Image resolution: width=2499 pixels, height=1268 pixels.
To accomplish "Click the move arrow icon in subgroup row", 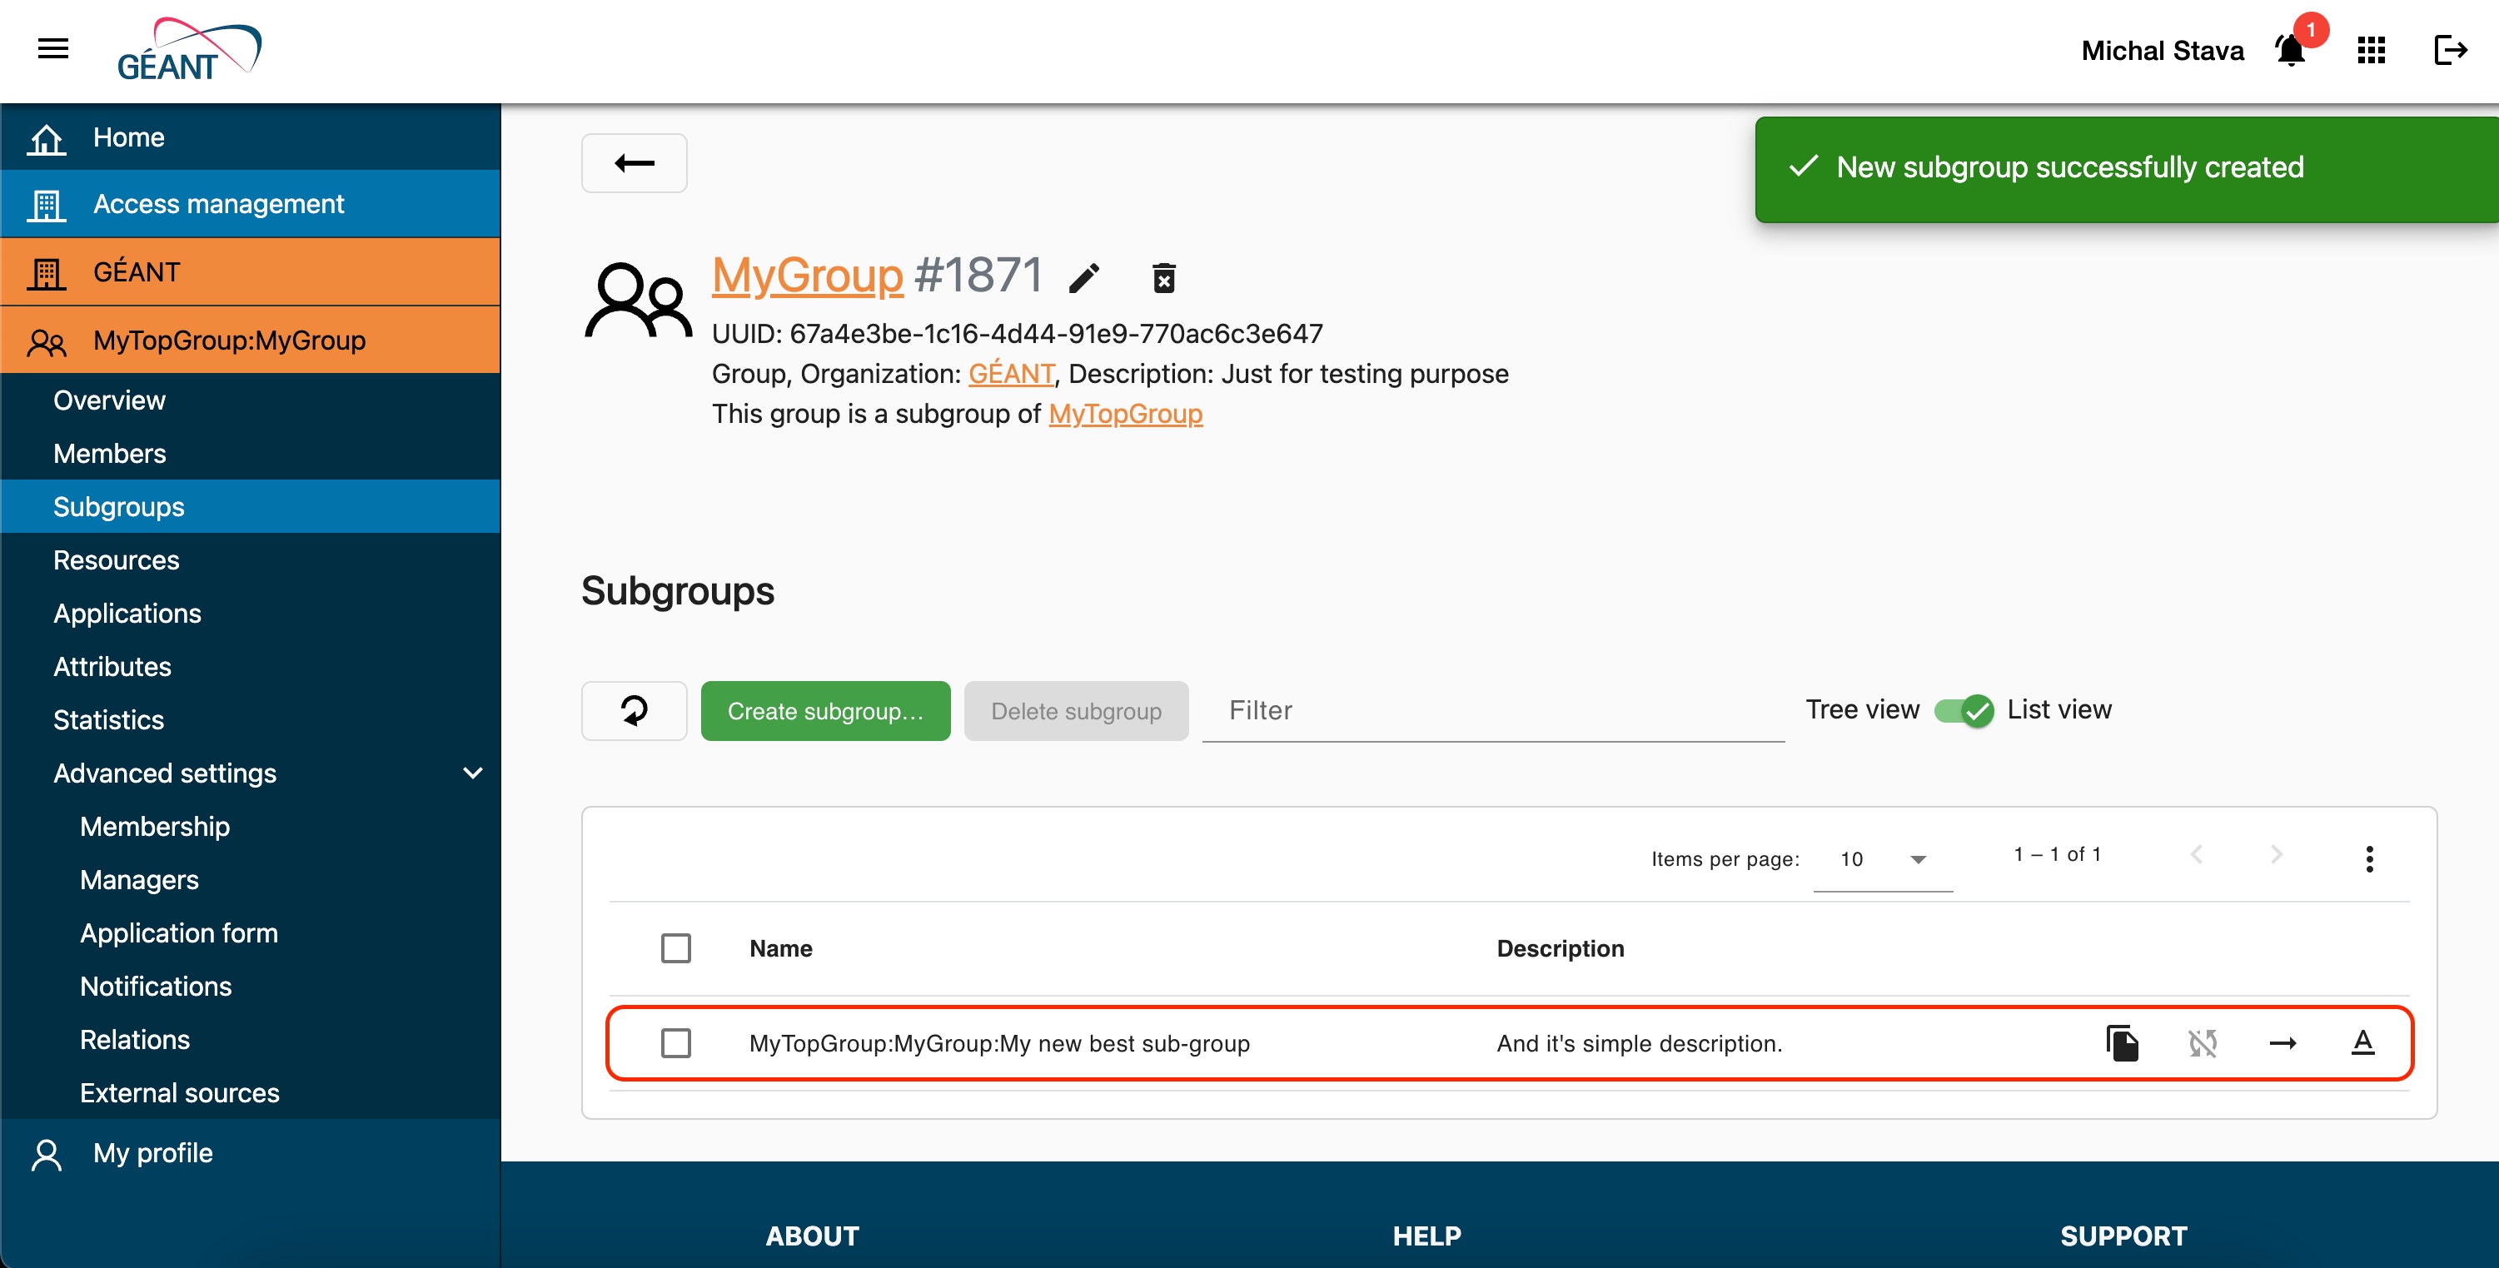I will point(2282,1043).
